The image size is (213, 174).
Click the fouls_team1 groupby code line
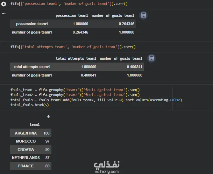pyautogui.click(x=75, y=90)
